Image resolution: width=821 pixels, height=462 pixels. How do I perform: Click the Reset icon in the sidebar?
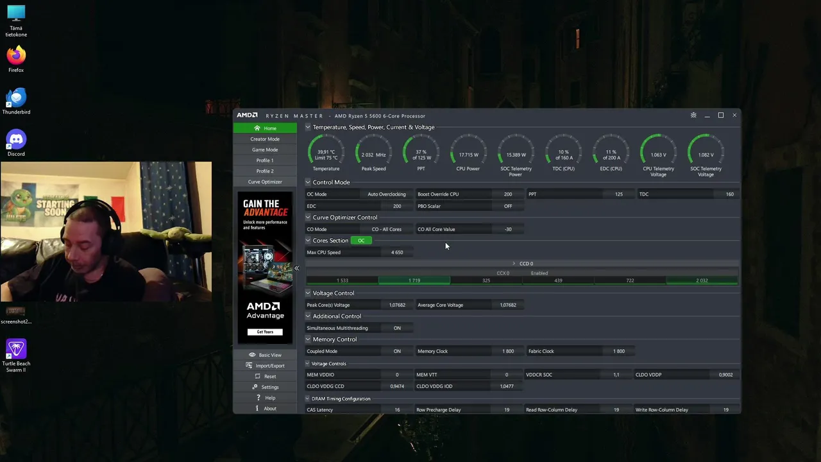(257, 377)
